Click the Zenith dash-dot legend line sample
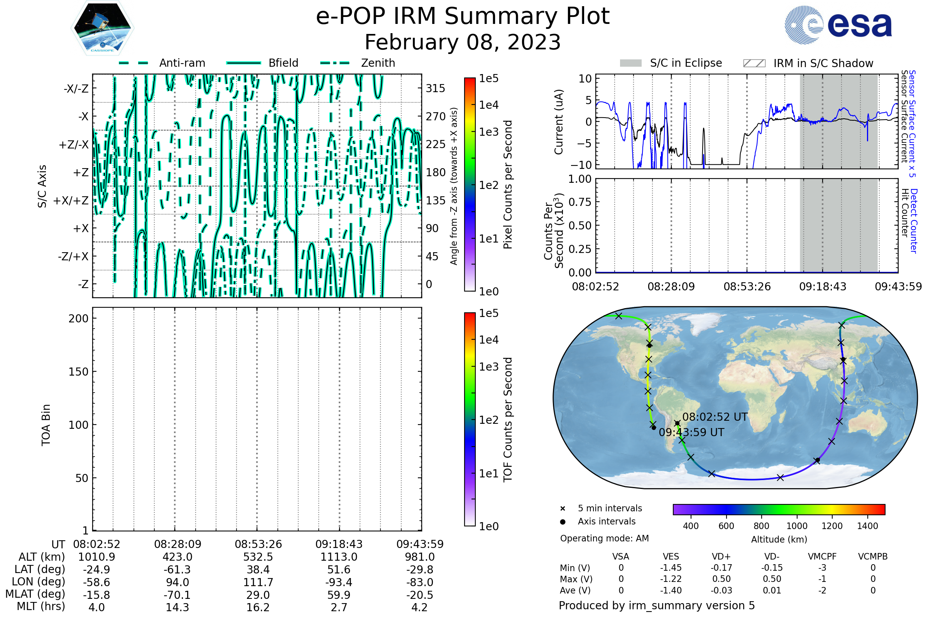 (x=335, y=63)
